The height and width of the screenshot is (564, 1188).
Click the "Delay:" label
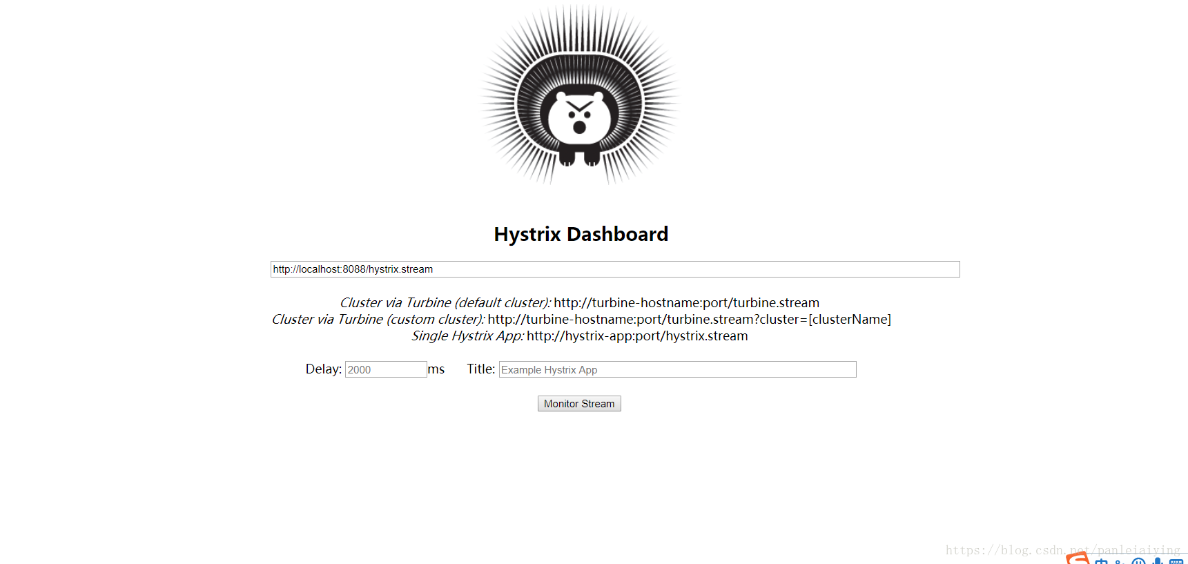tap(324, 369)
